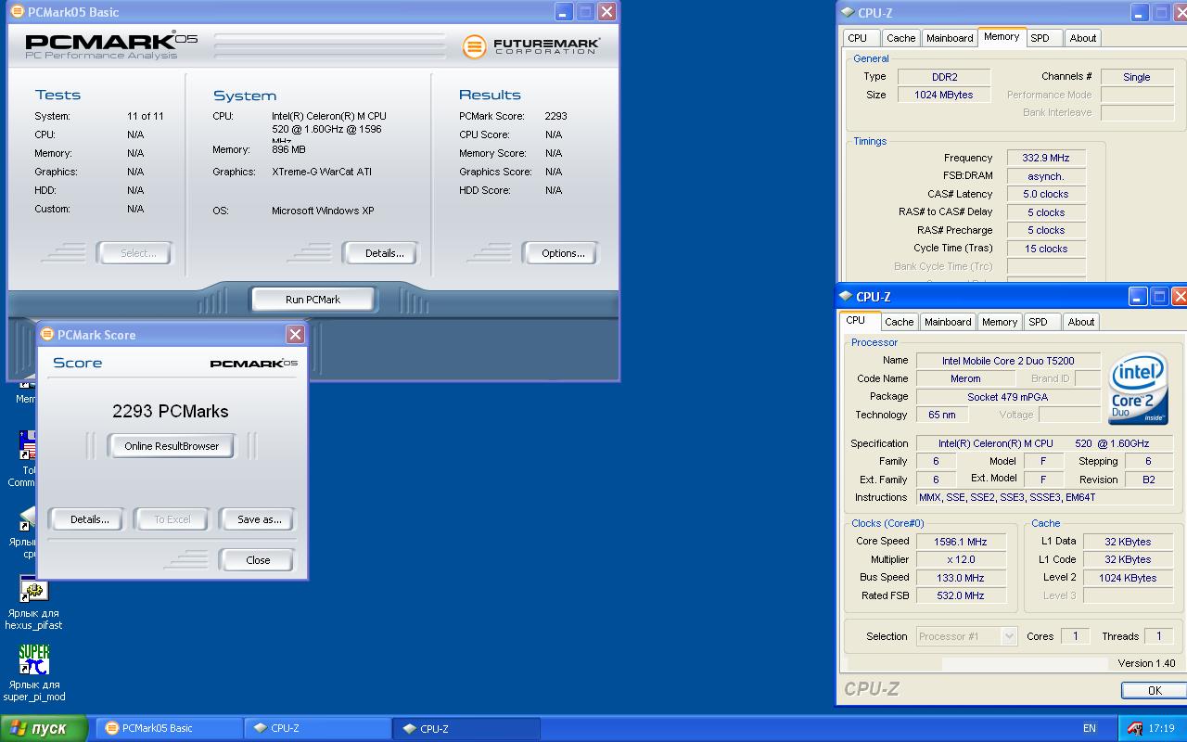The height and width of the screenshot is (742, 1187).
Task: Select Memory tab in upper CPU-Z
Action: pos(1002,36)
